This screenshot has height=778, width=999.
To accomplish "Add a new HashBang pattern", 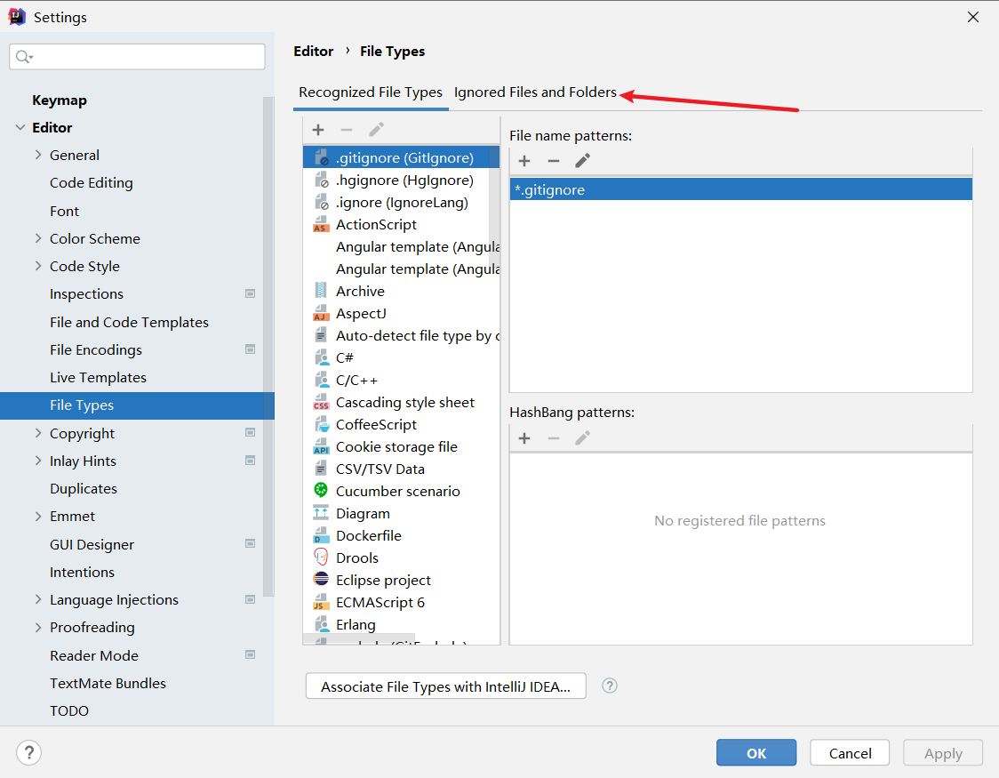I will pos(524,438).
